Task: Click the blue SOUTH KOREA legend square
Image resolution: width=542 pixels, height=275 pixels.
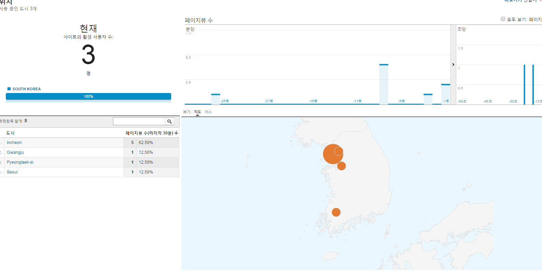Action: (9, 89)
